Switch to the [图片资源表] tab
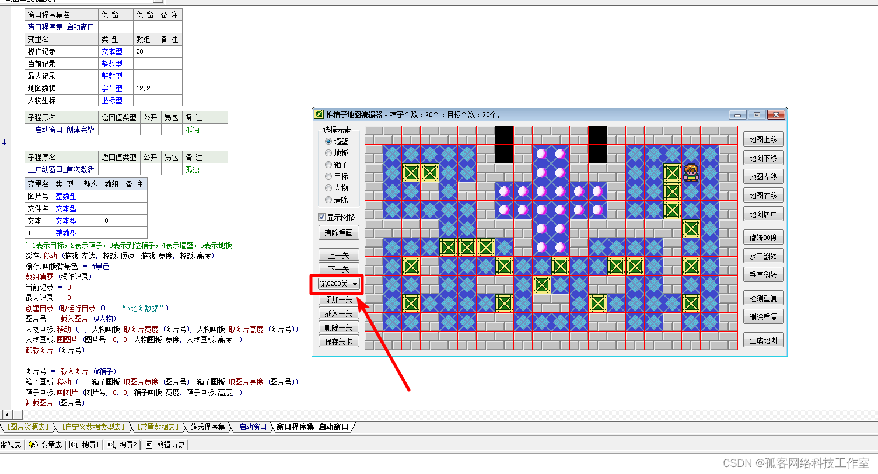Screen dimensions: 878x474 pos(29,427)
